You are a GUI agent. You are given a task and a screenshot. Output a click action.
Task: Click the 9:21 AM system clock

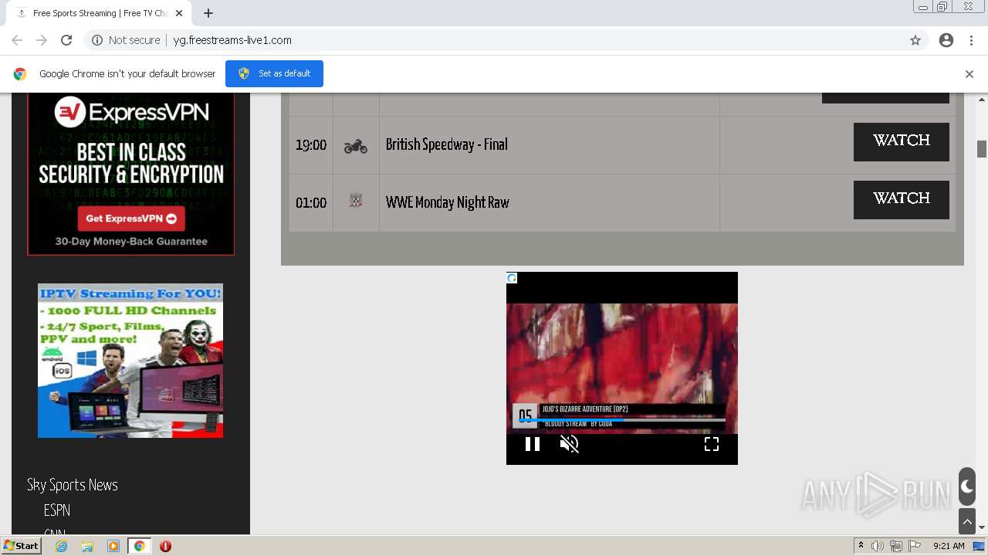pyautogui.click(x=949, y=546)
